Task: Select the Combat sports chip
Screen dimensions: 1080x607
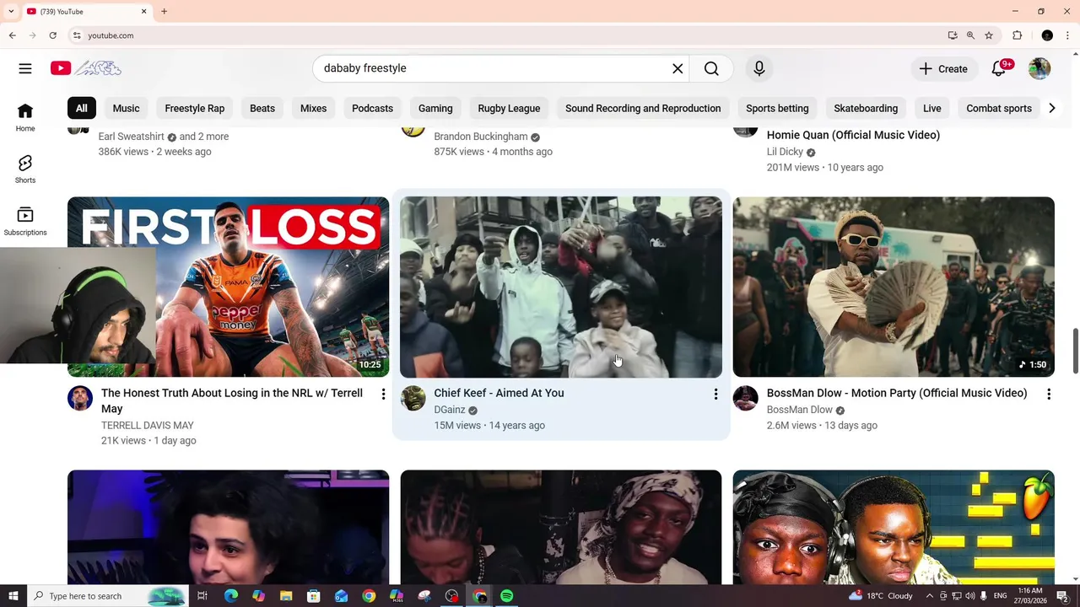Action: click(x=999, y=108)
